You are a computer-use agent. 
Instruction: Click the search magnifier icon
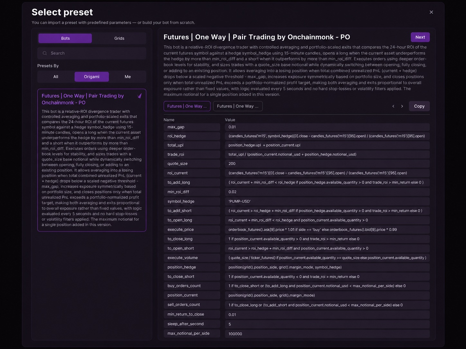45,53
